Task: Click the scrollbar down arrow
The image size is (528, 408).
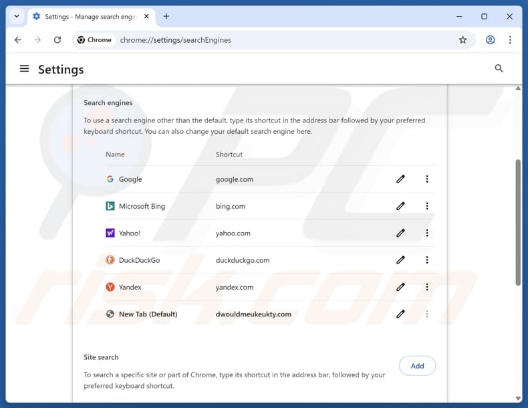Action: pyautogui.click(x=518, y=398)
